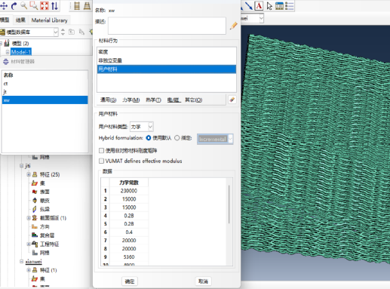
Task: Select 使用默认 Hybrid formulation radio
Action: 149,138
